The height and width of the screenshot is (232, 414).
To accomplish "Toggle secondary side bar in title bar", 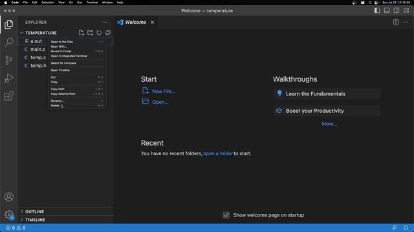I will [x=397, y=10].
